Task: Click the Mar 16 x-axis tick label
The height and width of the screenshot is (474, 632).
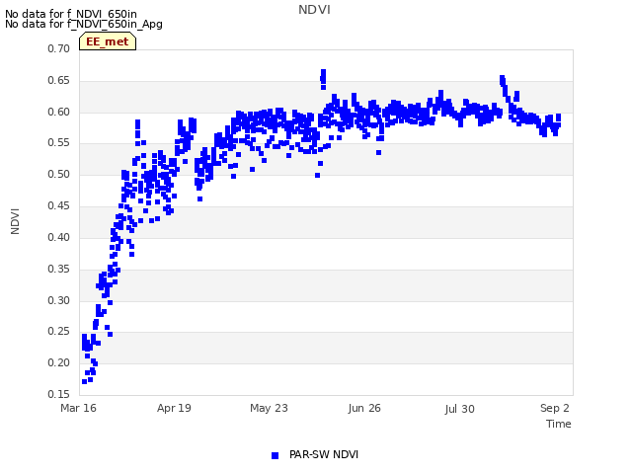Action: pyautogui.click(x=78, y=408)
